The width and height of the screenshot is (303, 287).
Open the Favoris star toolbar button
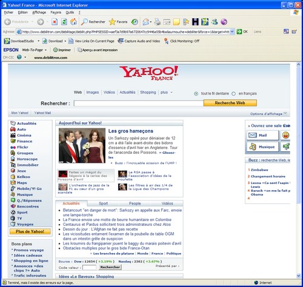click(x=118, y=22)
